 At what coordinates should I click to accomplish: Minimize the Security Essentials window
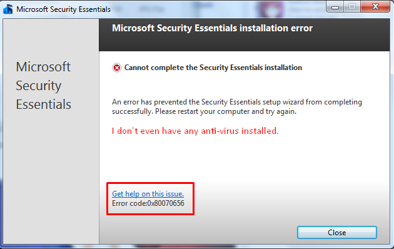click(335, 7)
